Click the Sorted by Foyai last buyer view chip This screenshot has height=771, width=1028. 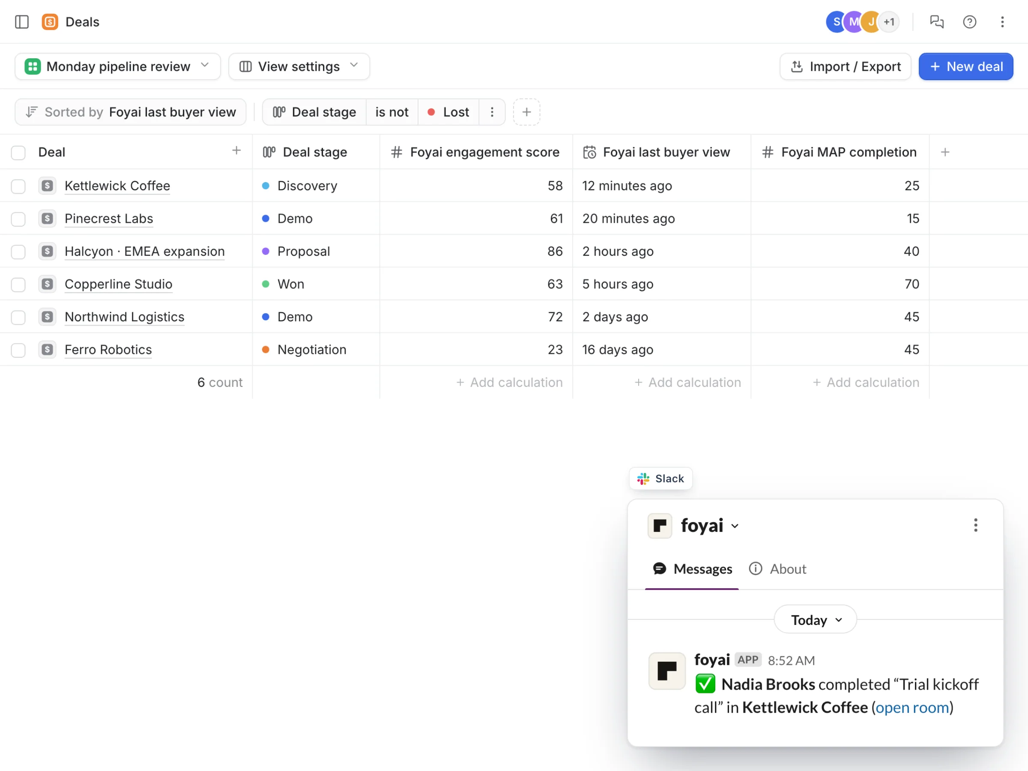131,112
